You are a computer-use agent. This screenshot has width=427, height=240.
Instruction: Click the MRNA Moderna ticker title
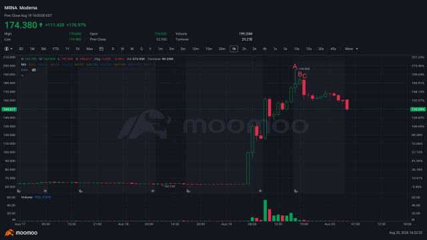[21, 8]
